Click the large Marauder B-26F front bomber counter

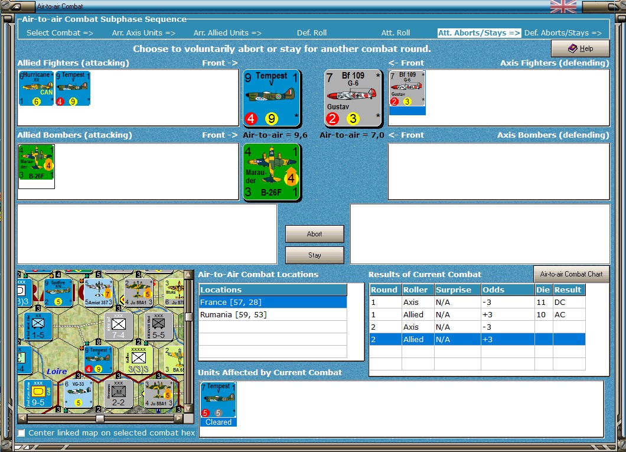pos(272,172)
